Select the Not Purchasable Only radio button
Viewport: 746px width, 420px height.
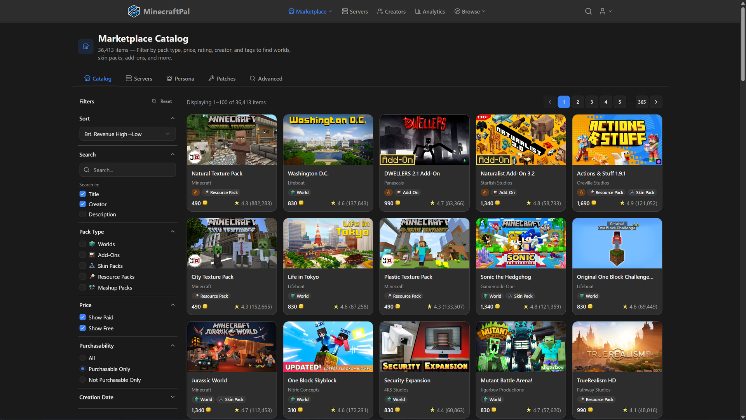82,380
